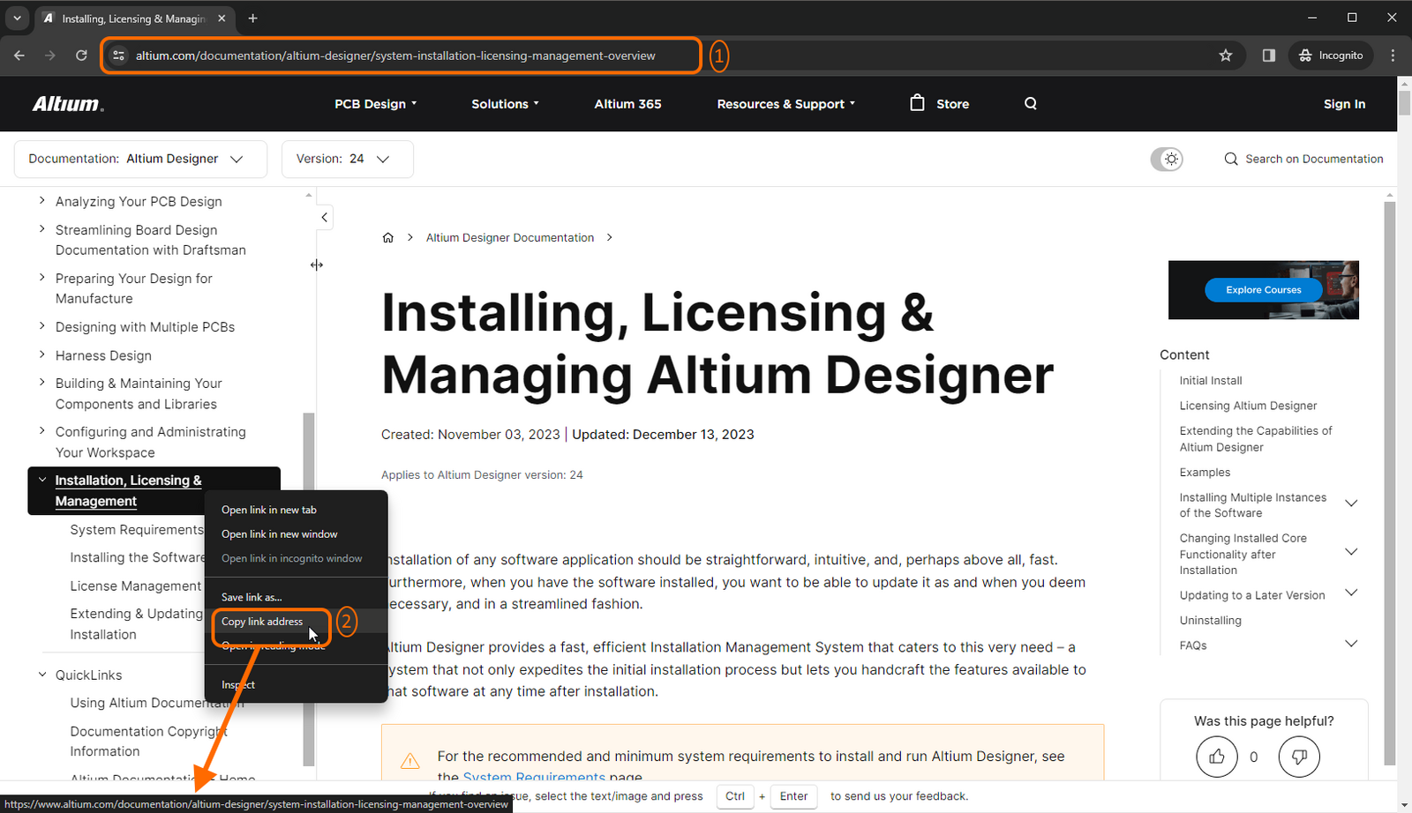Click the thumbs up helpful icon

1217,757
